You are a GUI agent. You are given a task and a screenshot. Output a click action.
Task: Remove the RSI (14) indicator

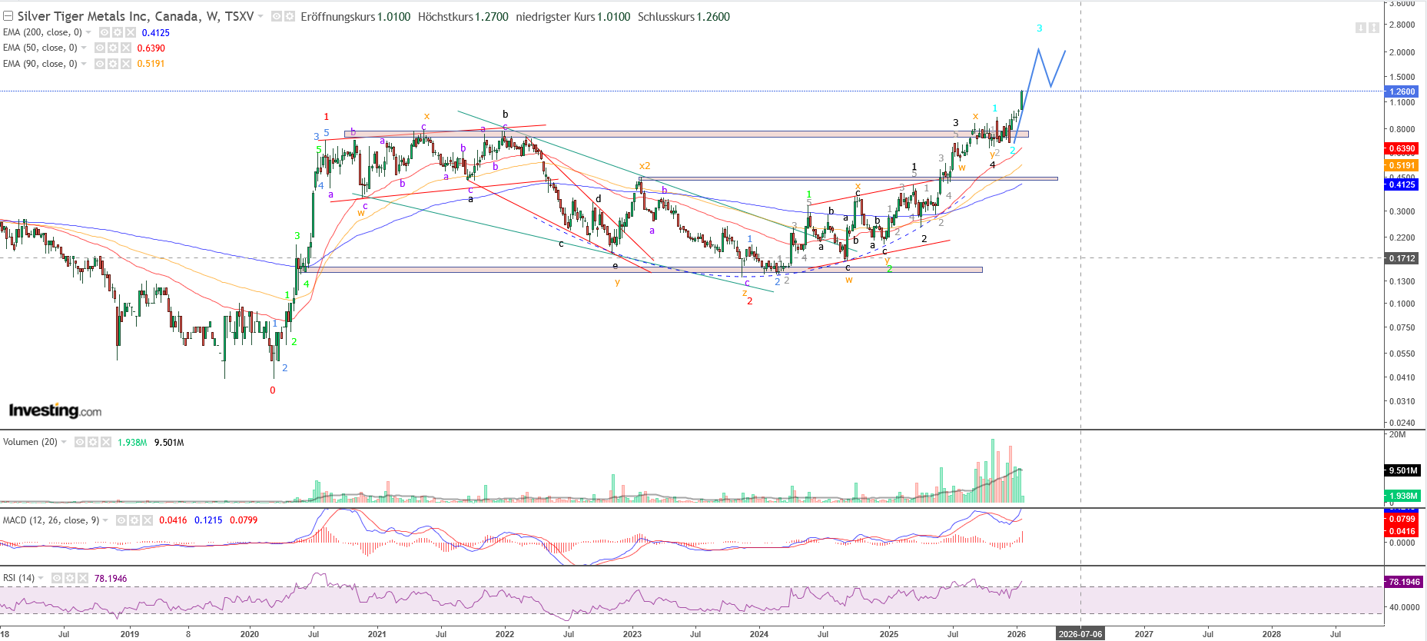point(82,578)
